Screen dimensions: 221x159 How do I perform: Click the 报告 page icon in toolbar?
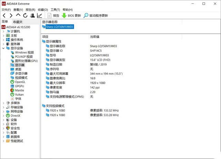[49, 16]
